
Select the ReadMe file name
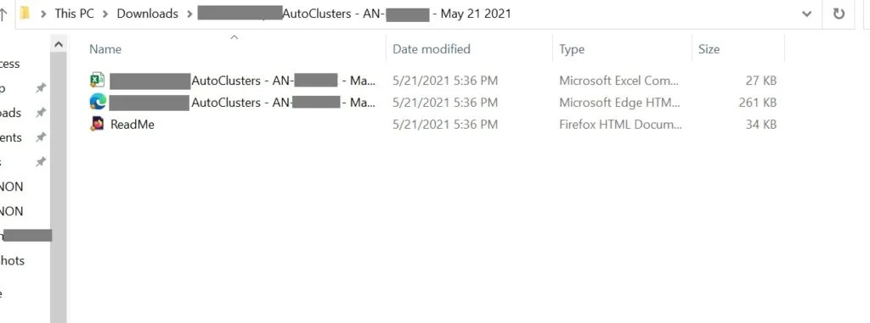click(x=132, y=124)
